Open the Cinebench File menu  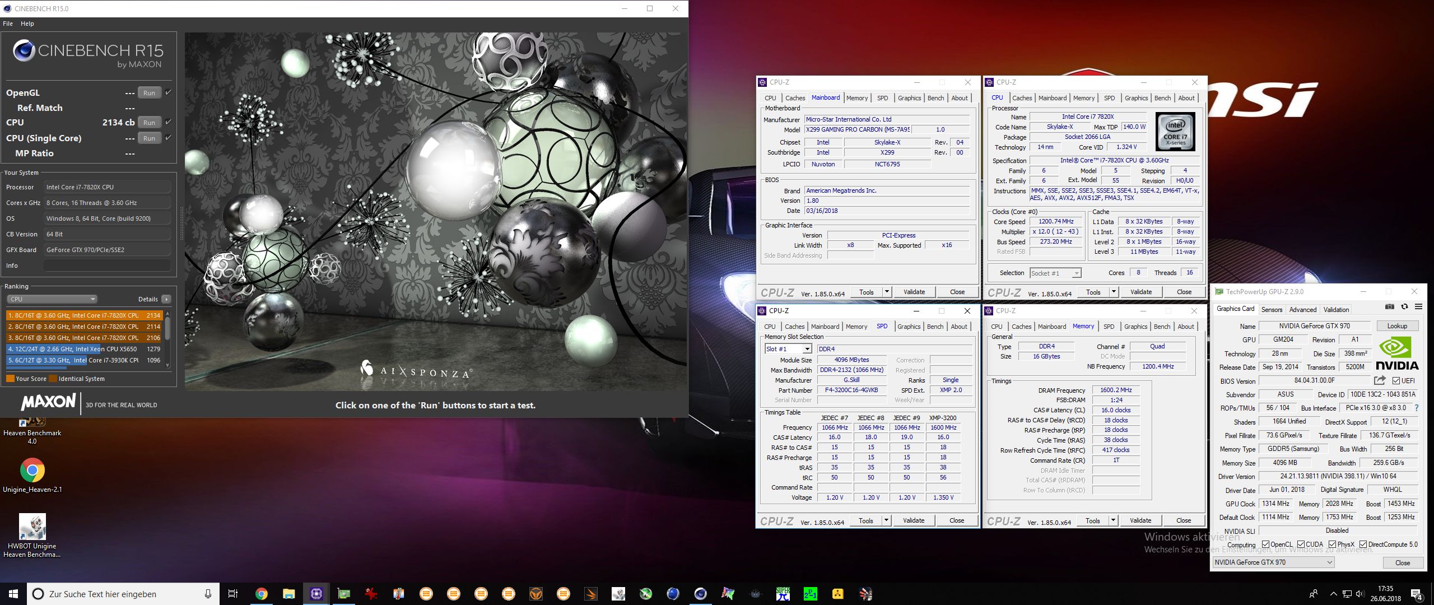[8, 24]
